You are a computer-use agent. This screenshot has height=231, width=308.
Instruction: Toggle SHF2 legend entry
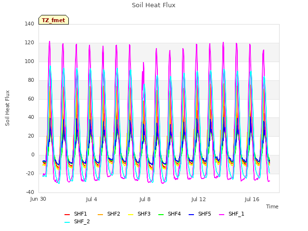109,214
